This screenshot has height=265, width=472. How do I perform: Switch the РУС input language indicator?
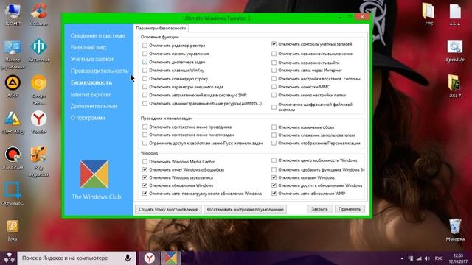coord(439,258)
